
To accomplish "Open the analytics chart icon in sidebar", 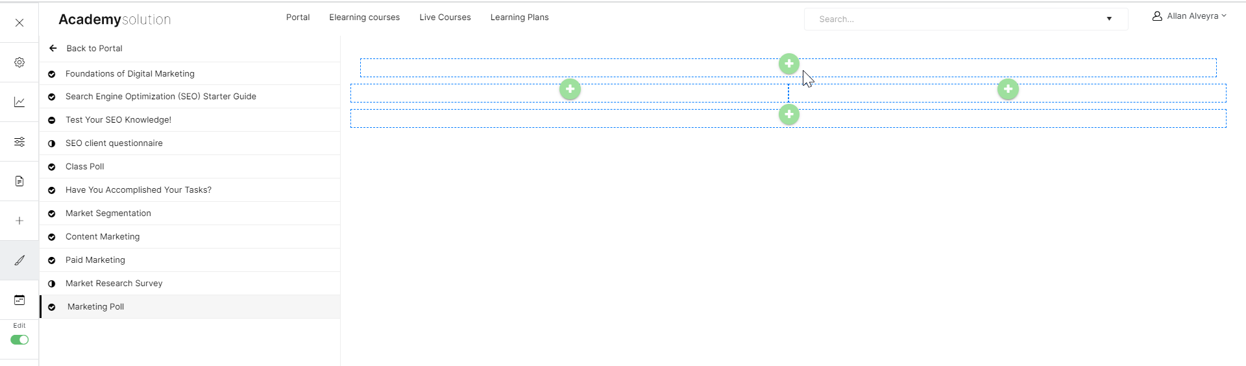I will point(19,102).
